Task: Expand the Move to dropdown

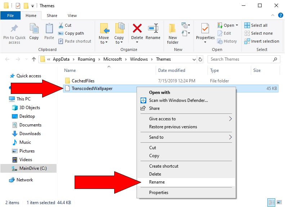Action: click(x=104, y=42)
